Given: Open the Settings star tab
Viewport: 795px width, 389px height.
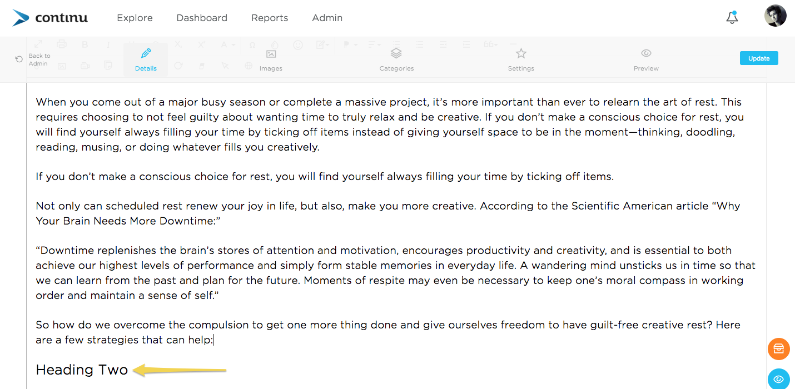Looking at the screenshot, I should pos(521,60).
